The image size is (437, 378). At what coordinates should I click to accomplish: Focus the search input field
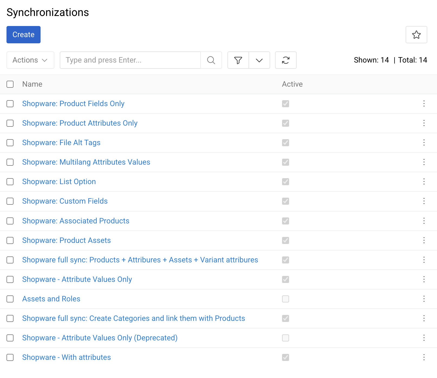click(130, 60)
